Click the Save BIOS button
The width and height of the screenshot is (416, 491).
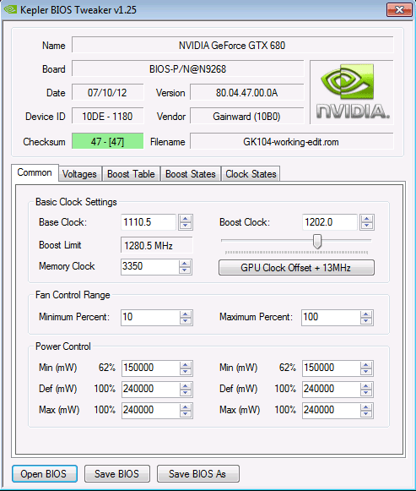[117, 473]
